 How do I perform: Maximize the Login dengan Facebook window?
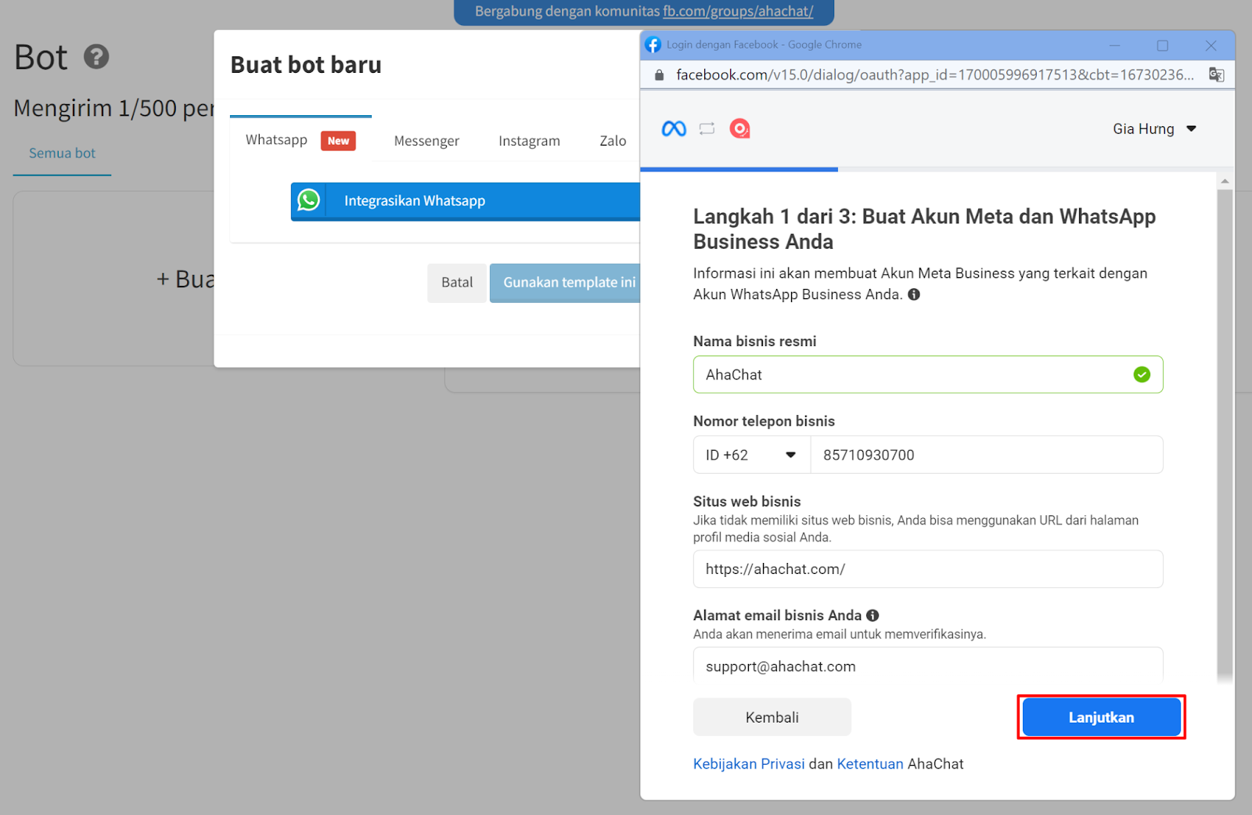(x=1163, y=45)
